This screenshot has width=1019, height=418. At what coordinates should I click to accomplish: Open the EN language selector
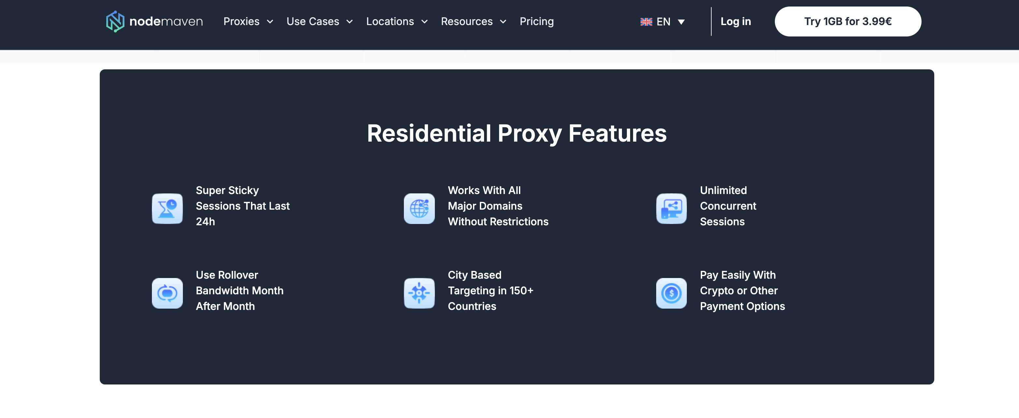tap(663, 22)
